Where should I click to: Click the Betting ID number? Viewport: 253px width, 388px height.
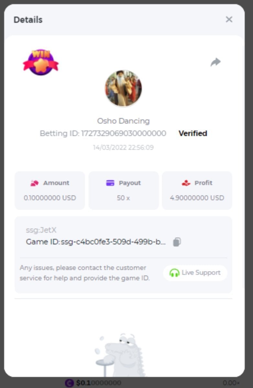coord(124,133)
